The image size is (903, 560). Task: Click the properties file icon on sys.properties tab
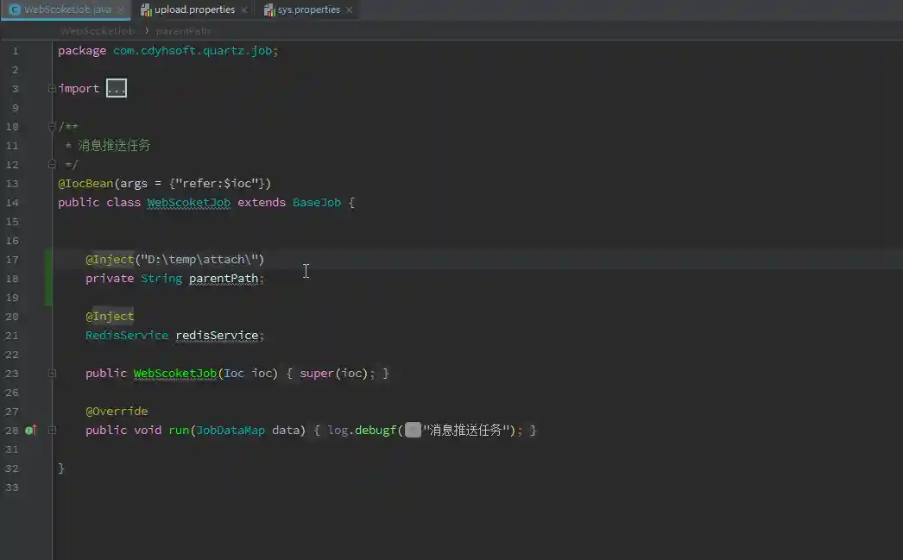271,9
